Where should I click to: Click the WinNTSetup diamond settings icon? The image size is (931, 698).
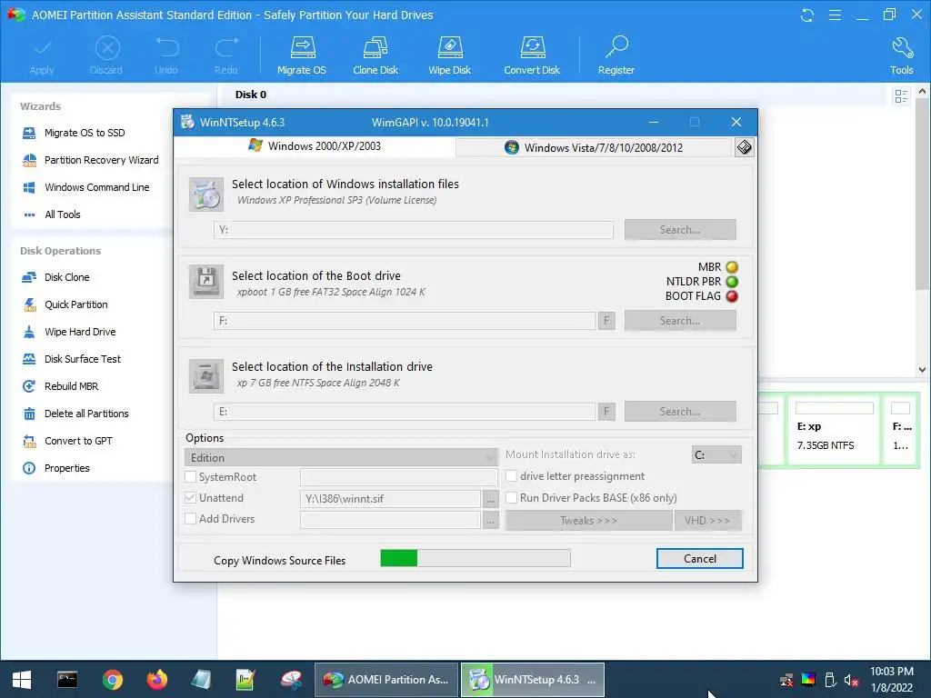(744, 147)
